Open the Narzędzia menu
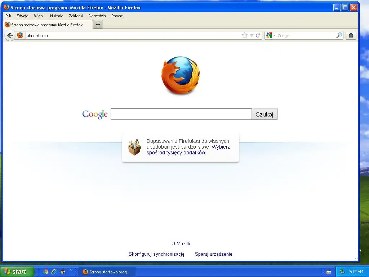Viewport: 369px width, 277px height. point(97,16)
